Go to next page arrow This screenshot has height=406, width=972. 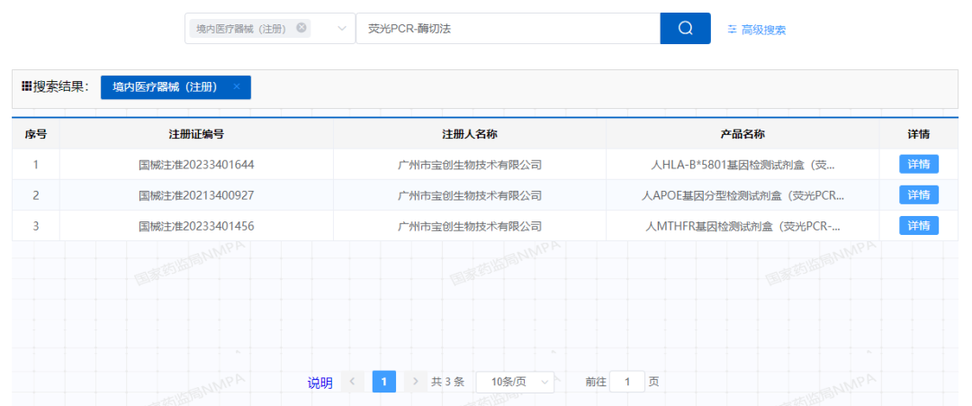pyautogui.click(x=415, y=382)
